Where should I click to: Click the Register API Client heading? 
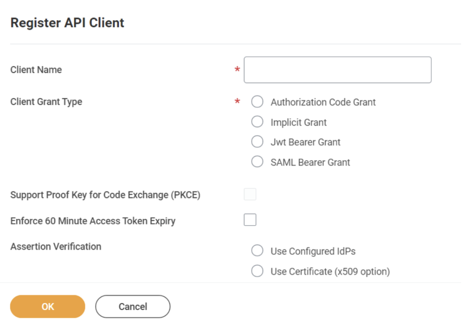68,22
